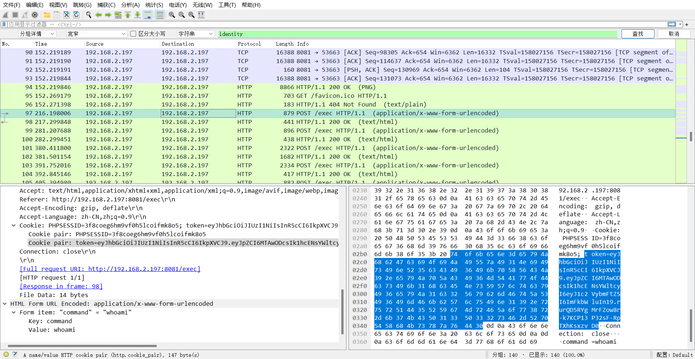The height and width of the screenshot is (359, 695).
Task: Jump to first packet icon
Action: click(128, 15)
